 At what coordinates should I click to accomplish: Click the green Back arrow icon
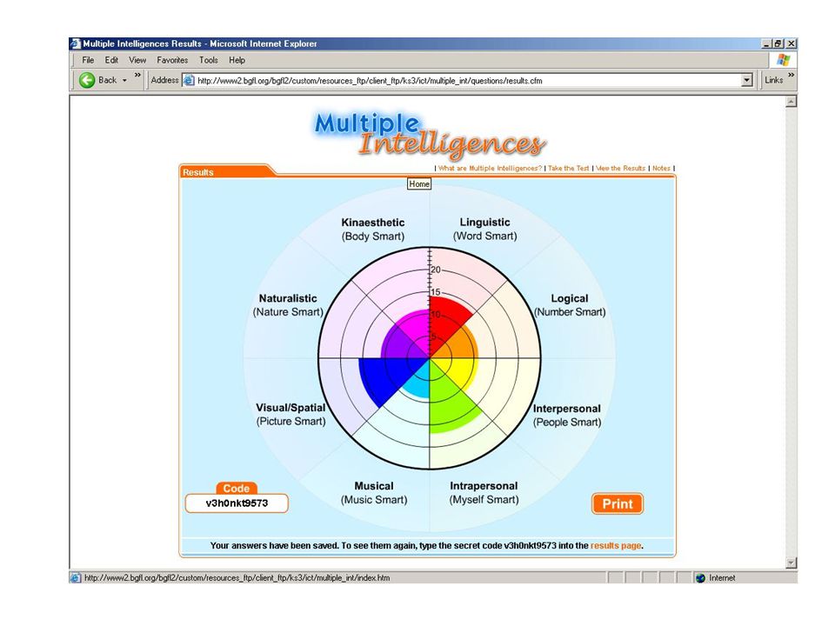coord(87,80)
